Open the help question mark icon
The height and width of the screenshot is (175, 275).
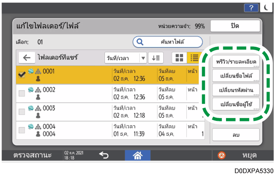(253, 7)
